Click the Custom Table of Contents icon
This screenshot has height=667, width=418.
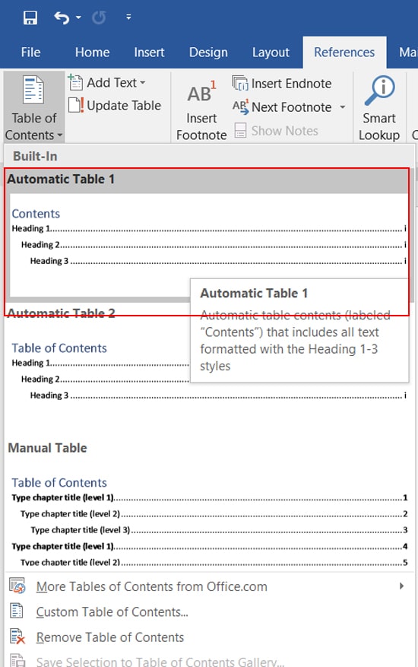coord(17,611)
